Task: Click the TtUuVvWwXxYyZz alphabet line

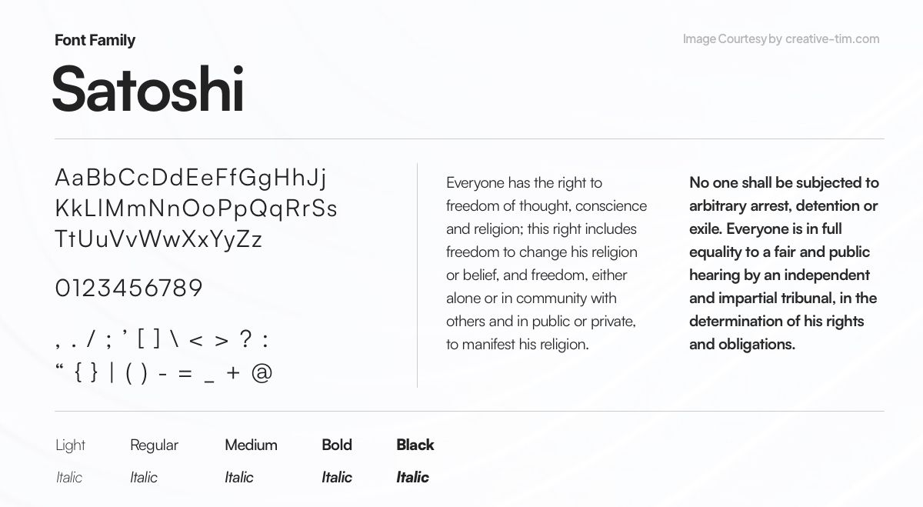Action: (x=158, y=239)
